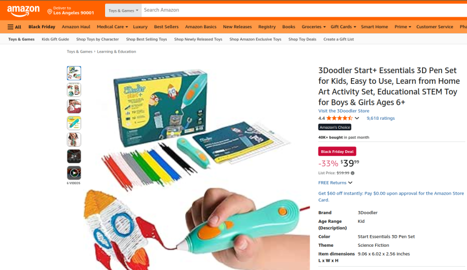
Task: Click the Amazon Store Card offer link
Action: tap(391, 197)
